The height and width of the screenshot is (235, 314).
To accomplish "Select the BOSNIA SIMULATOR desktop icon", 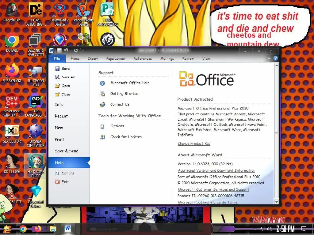I will pos(36,136).
